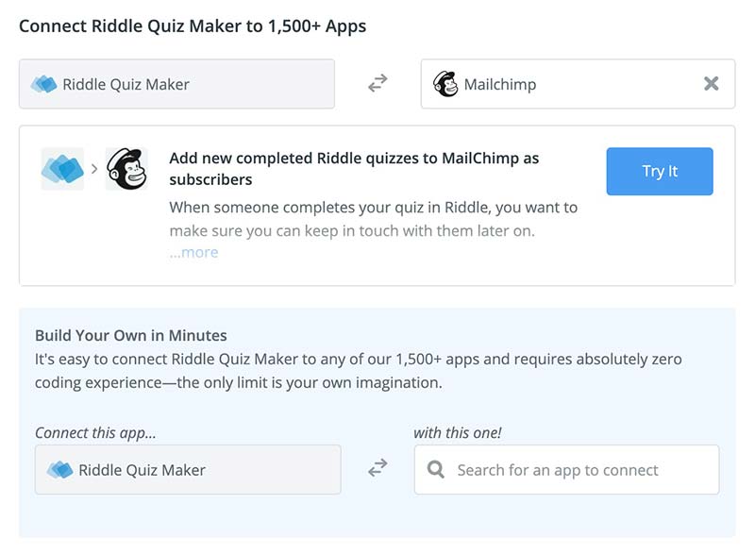Viewport: 755px width, 554px height.
Task: Click the Riddle logo in top app field
Action: 43,84
